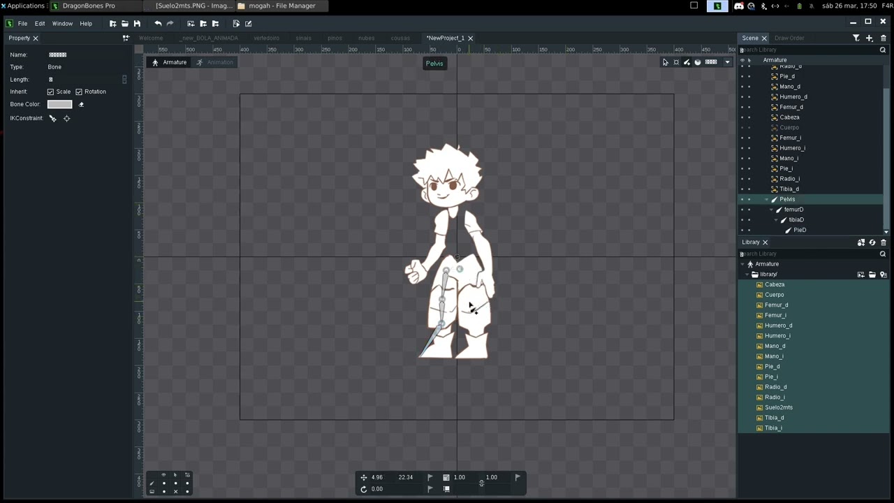Click the rotation flag keyframe icon
Image resolution: width=894 pixels, height=503 pixels.
(x=430, y=489)
